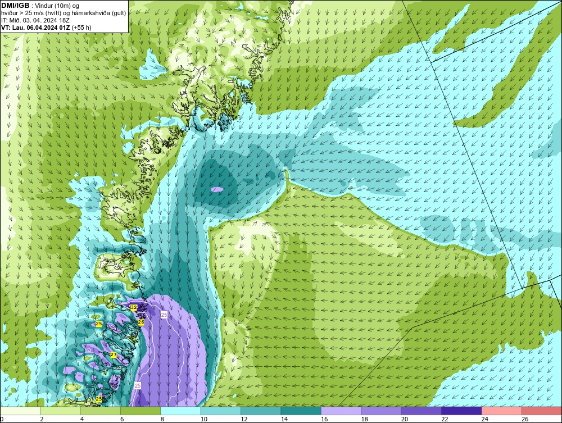Click the 22–24 m/s dark indigo swatch
The width and height of the screenshot is (562, 423).
coord(461,411)
